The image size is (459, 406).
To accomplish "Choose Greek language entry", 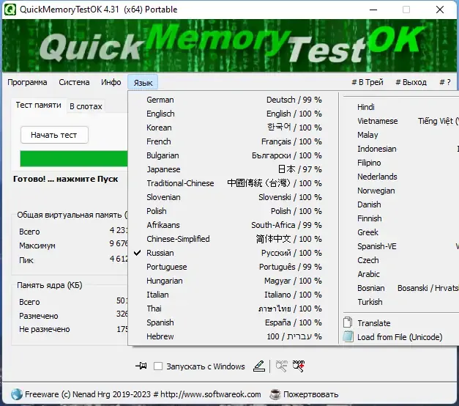I will coord(400,232).
